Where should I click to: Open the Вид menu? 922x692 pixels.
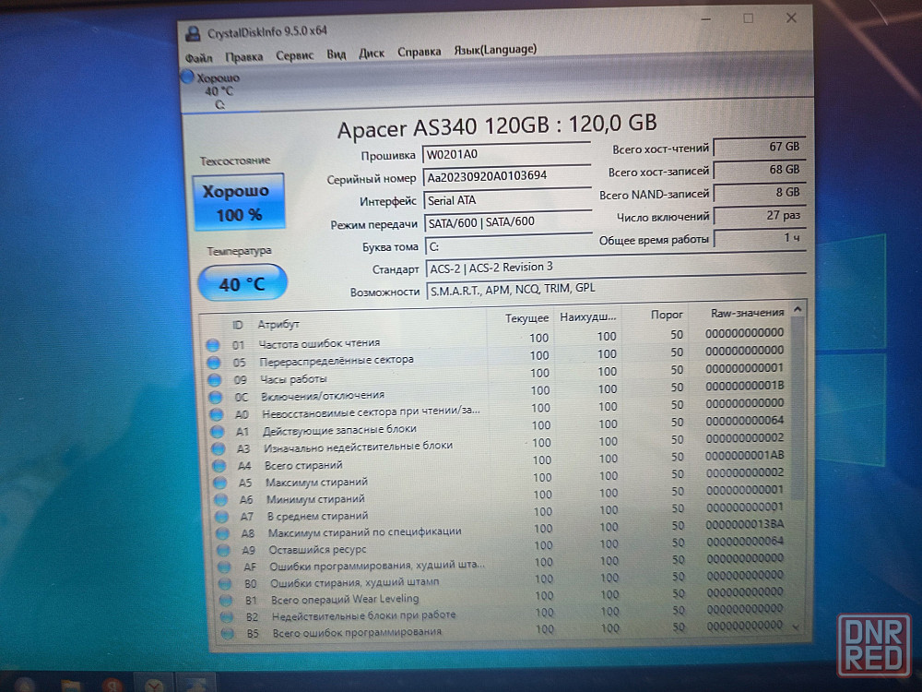(x=337, y=54)
